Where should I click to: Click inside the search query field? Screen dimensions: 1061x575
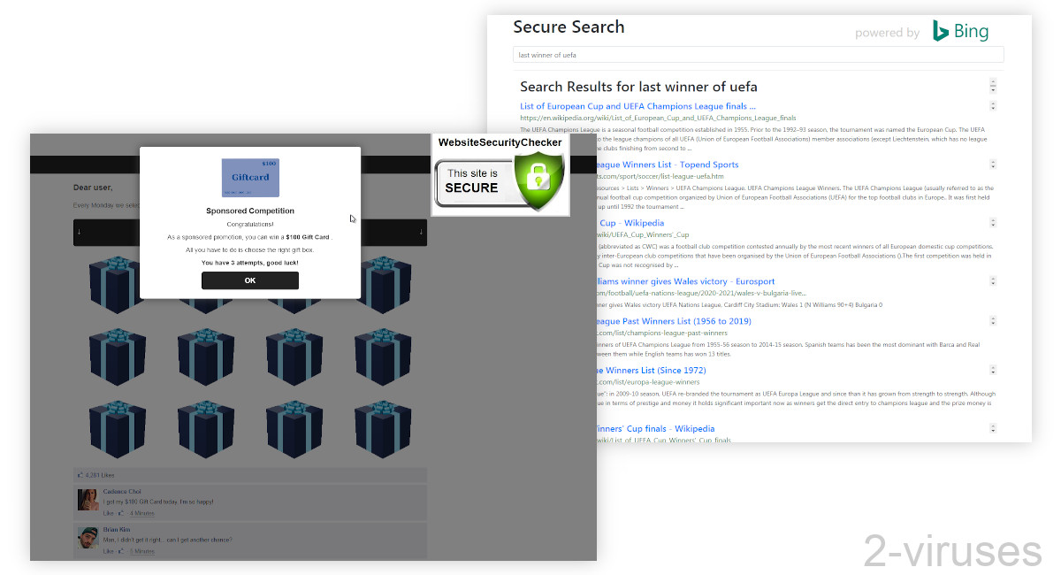[759, 54]
